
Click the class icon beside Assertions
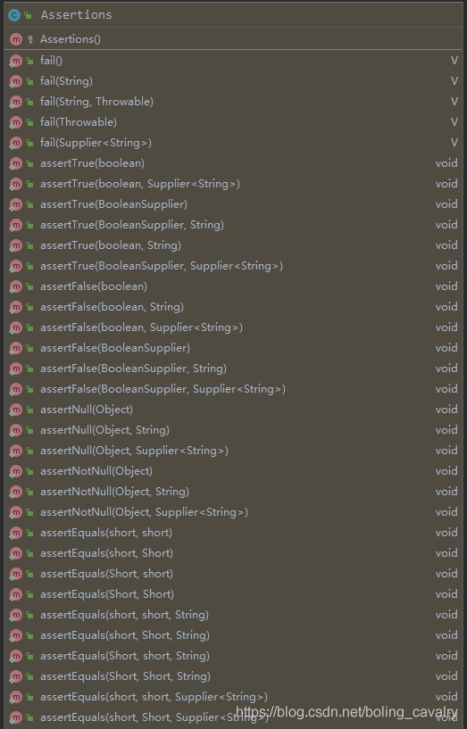coord(14,15)
